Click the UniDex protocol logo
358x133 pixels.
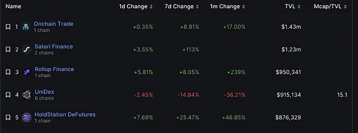(27, 95)
